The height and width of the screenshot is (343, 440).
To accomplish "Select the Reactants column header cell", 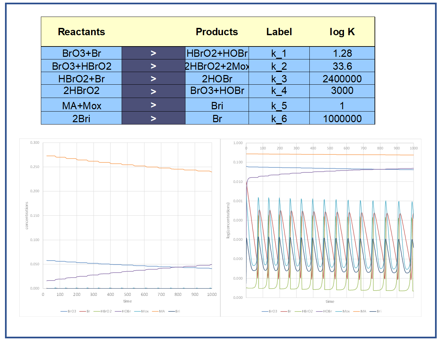I will click(x=81, y=32).
